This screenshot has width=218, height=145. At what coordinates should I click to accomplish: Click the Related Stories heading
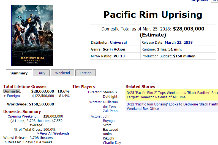pos(140,87)
